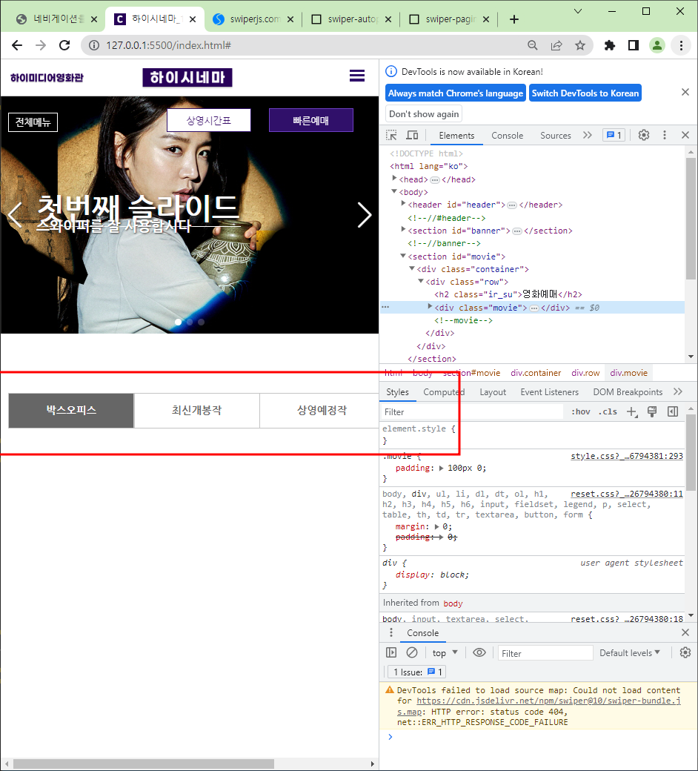This screenshot has height=771, width=698.
Task: Open the Layout tab
Action: click(x=493, y=392)
